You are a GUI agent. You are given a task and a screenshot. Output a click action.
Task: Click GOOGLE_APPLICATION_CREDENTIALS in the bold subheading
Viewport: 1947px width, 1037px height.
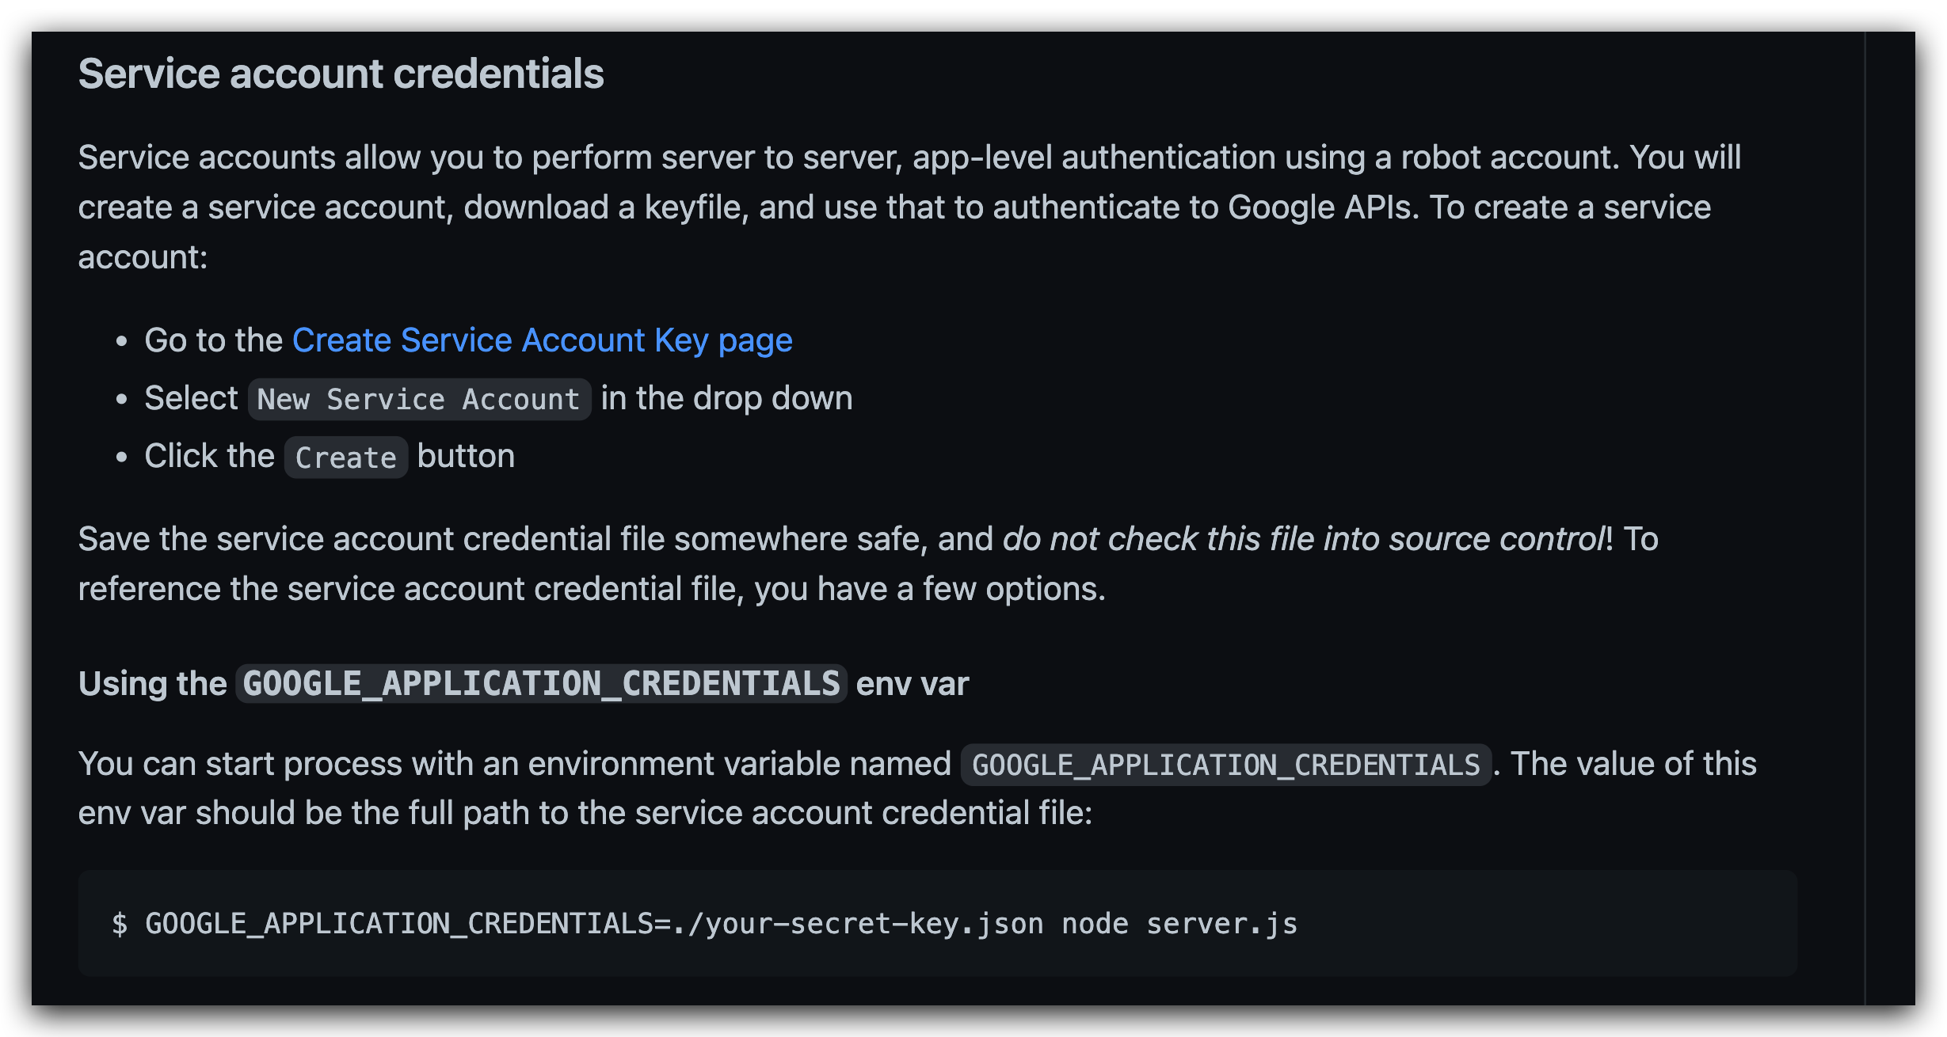coord(541,684)
